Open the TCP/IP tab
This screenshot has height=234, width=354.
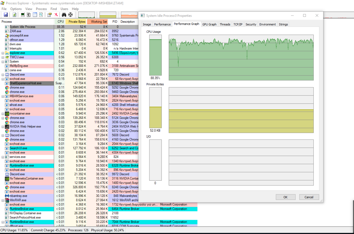point(238,24)
